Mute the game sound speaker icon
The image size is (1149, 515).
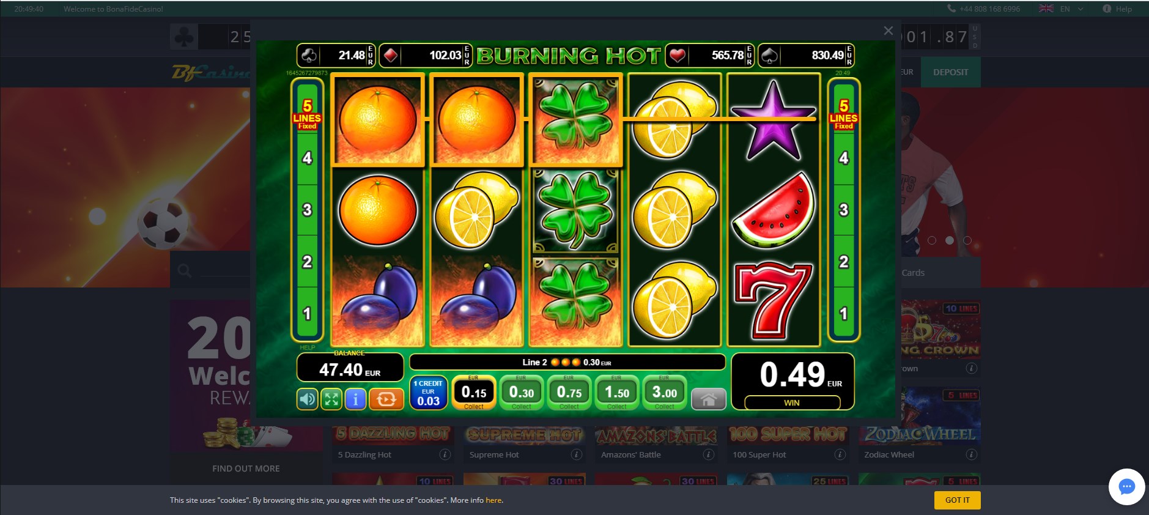pos(308,399)
